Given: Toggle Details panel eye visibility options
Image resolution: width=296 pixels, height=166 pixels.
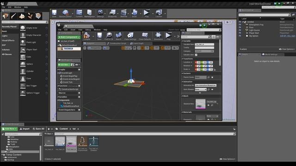Looking at the screenshot, I should click(x=218, y=37).
